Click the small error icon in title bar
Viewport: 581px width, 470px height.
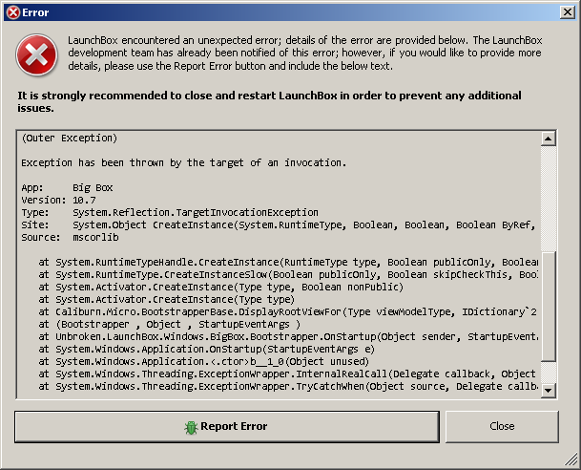click(12, 11)
